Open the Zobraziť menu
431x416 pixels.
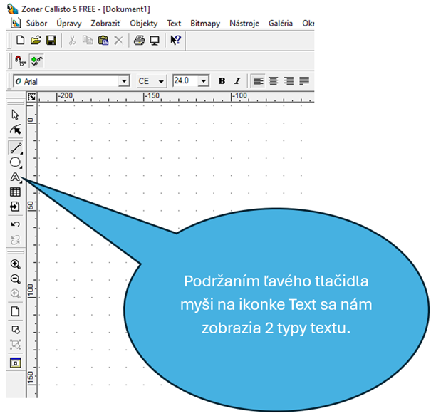pos(105,24)
